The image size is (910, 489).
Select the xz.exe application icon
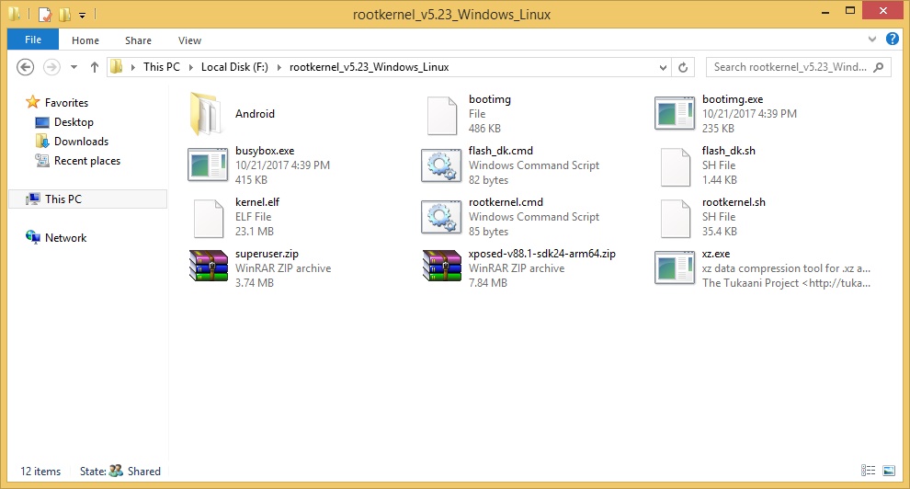(x=675, y=268)
